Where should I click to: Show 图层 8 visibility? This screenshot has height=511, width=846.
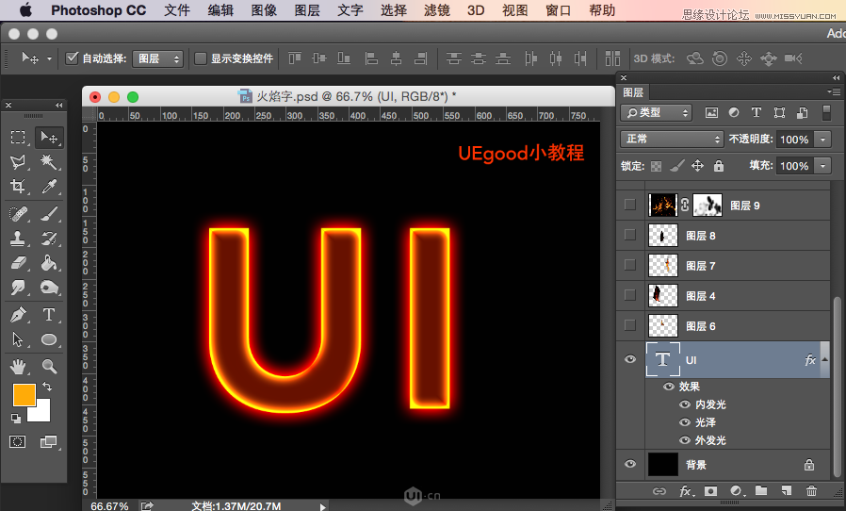[x=629, y=235]
